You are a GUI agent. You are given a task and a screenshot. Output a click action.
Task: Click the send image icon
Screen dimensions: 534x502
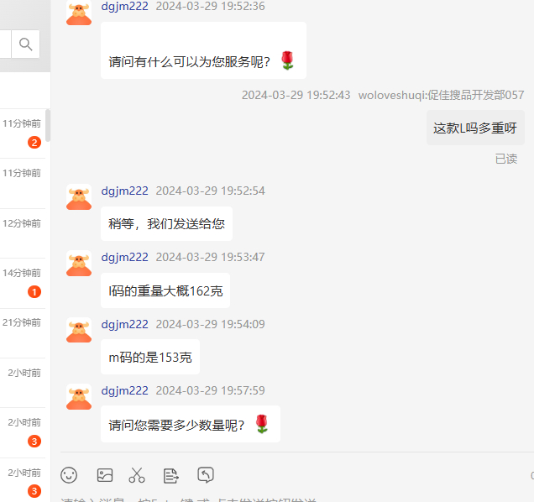coord(105,475)
